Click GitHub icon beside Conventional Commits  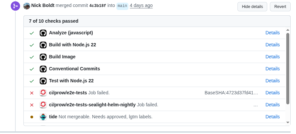click(x=43, y=69)
